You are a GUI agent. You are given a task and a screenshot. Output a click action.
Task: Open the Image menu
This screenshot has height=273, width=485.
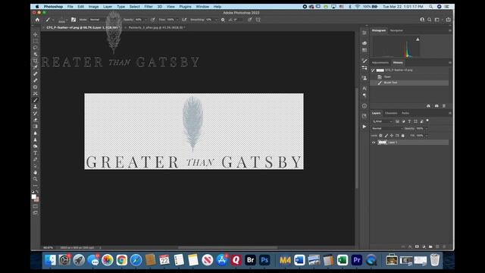[x=93, y=7]
